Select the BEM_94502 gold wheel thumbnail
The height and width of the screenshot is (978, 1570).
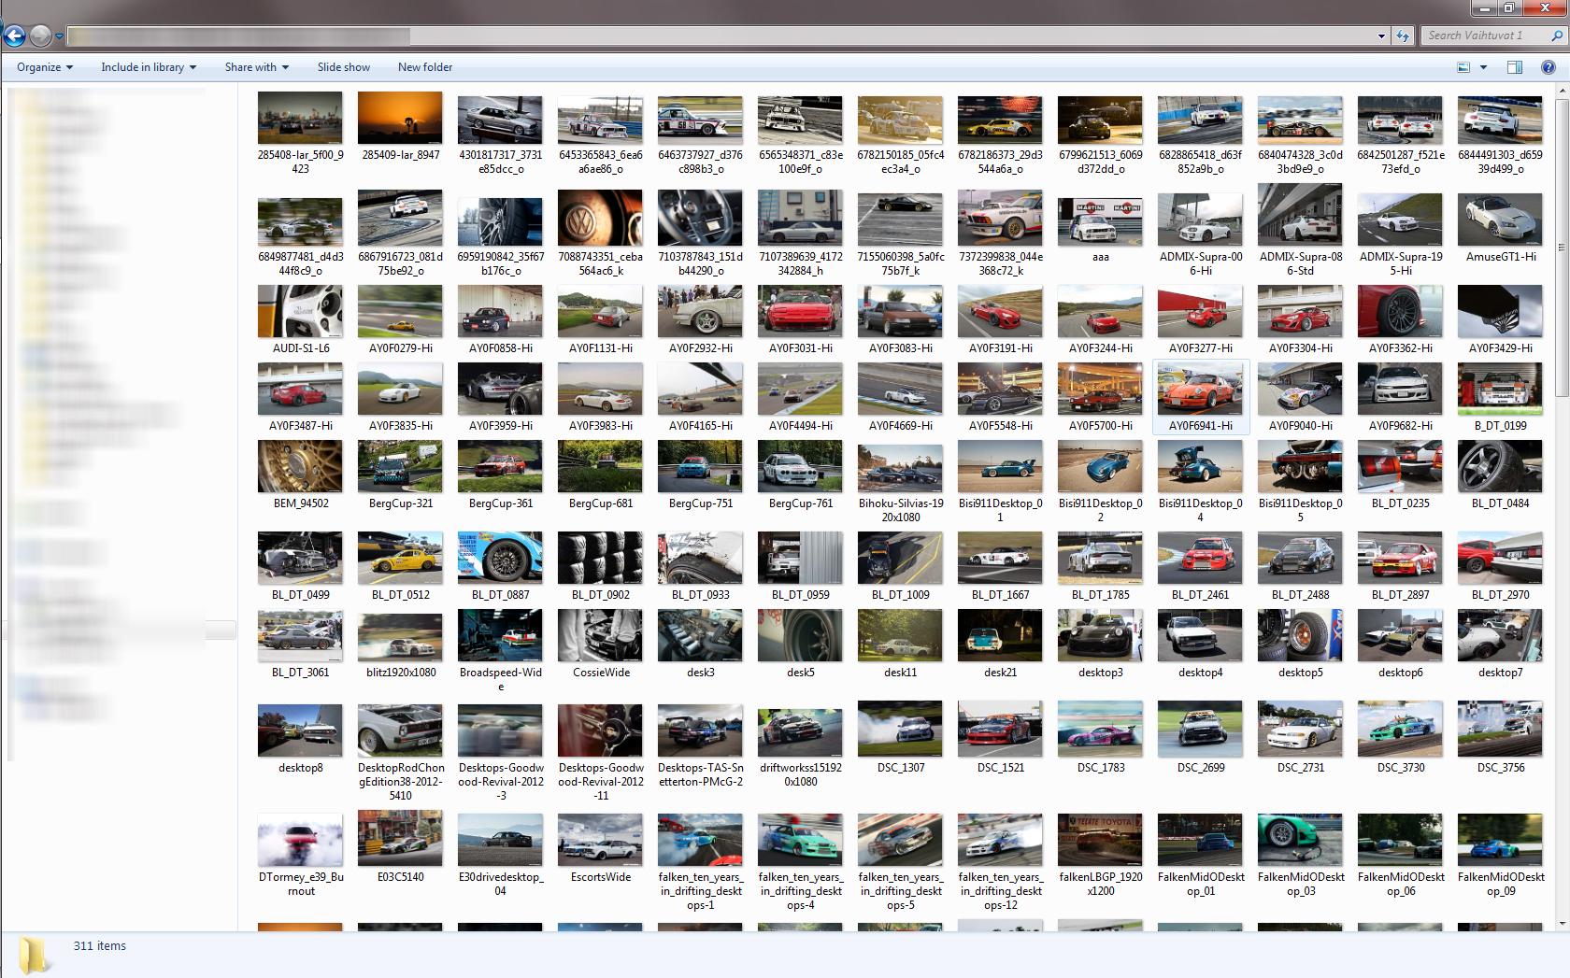click(300, 466)
